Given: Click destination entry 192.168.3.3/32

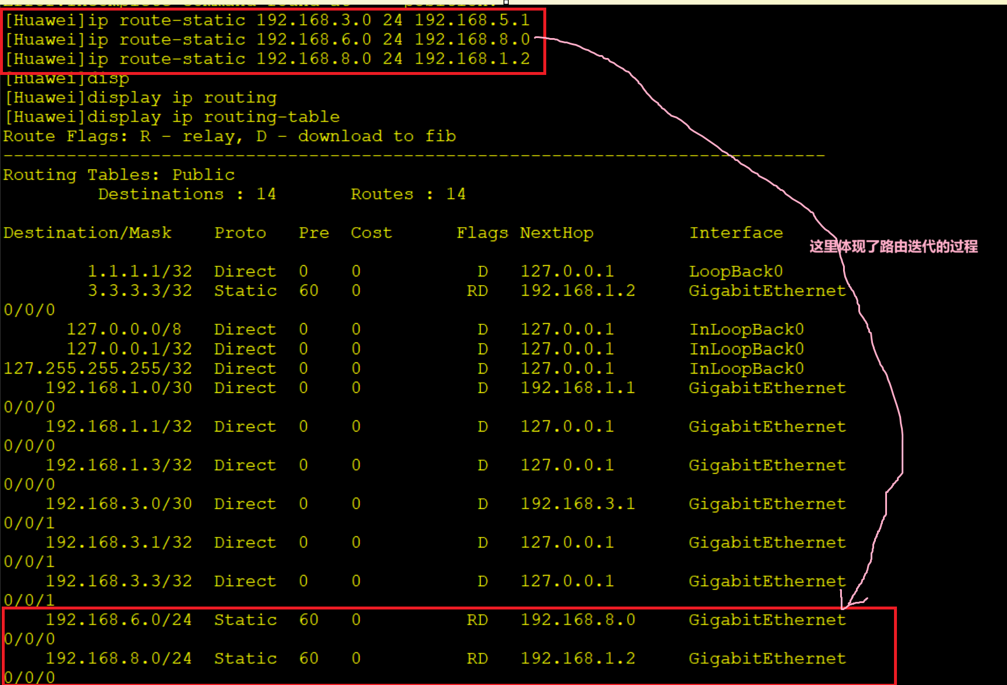Looking at the screenshot, I should [x=119, y=581].
